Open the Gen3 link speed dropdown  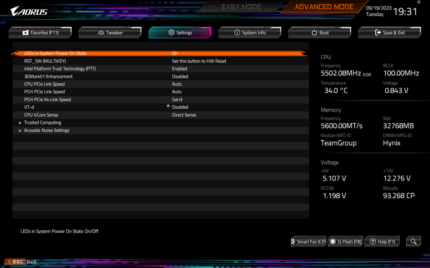(177, 100)
